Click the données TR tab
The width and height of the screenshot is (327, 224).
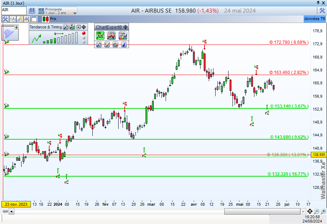[314, 19]
